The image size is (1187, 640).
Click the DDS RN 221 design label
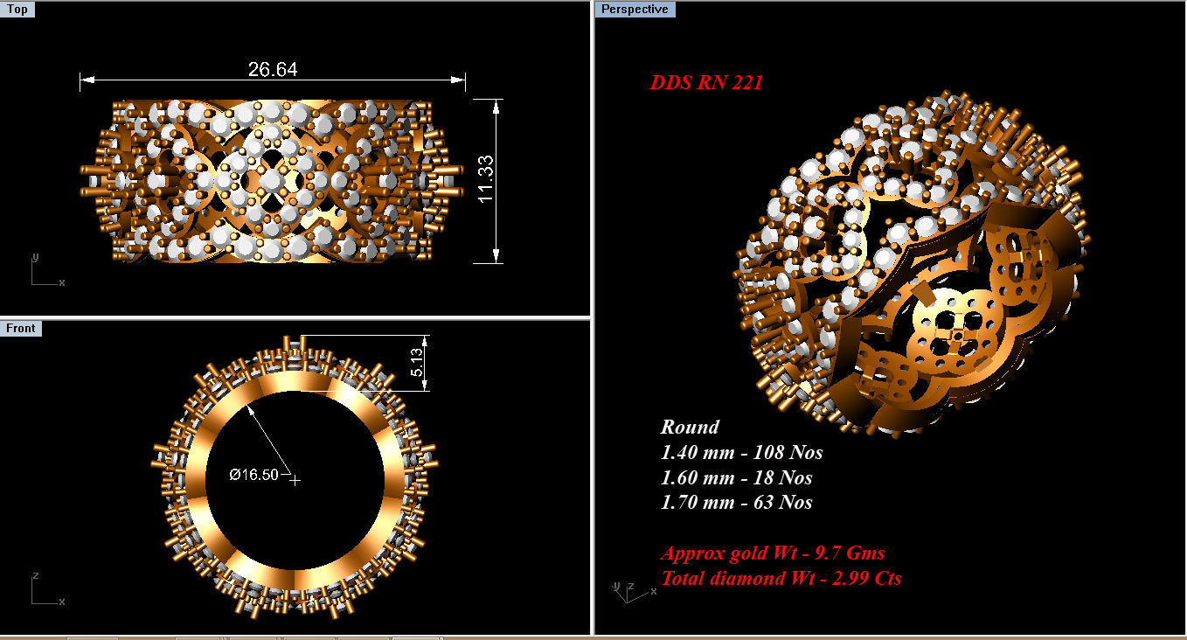click(706, 83)
